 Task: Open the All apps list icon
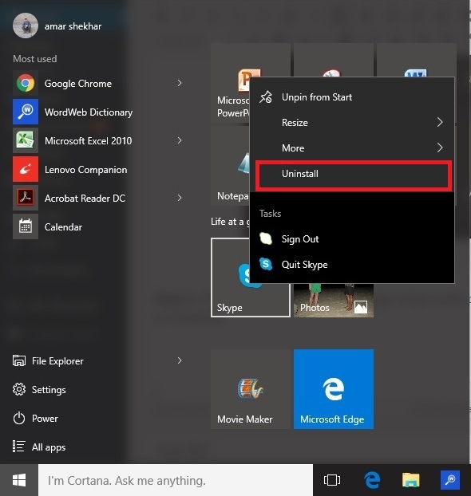pyautogui.click(x=18, y=447)
